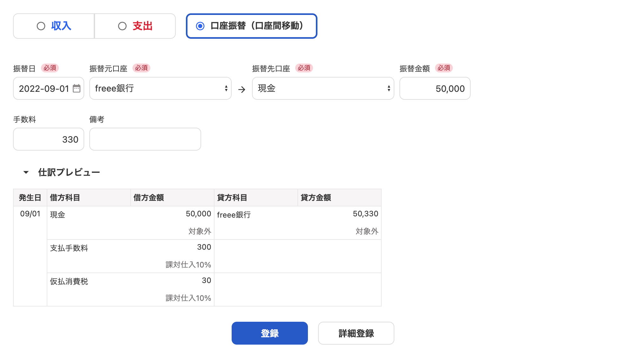Click the empty 備考 text field
Viewport: 626px width, 357px height.
[145, 139]
